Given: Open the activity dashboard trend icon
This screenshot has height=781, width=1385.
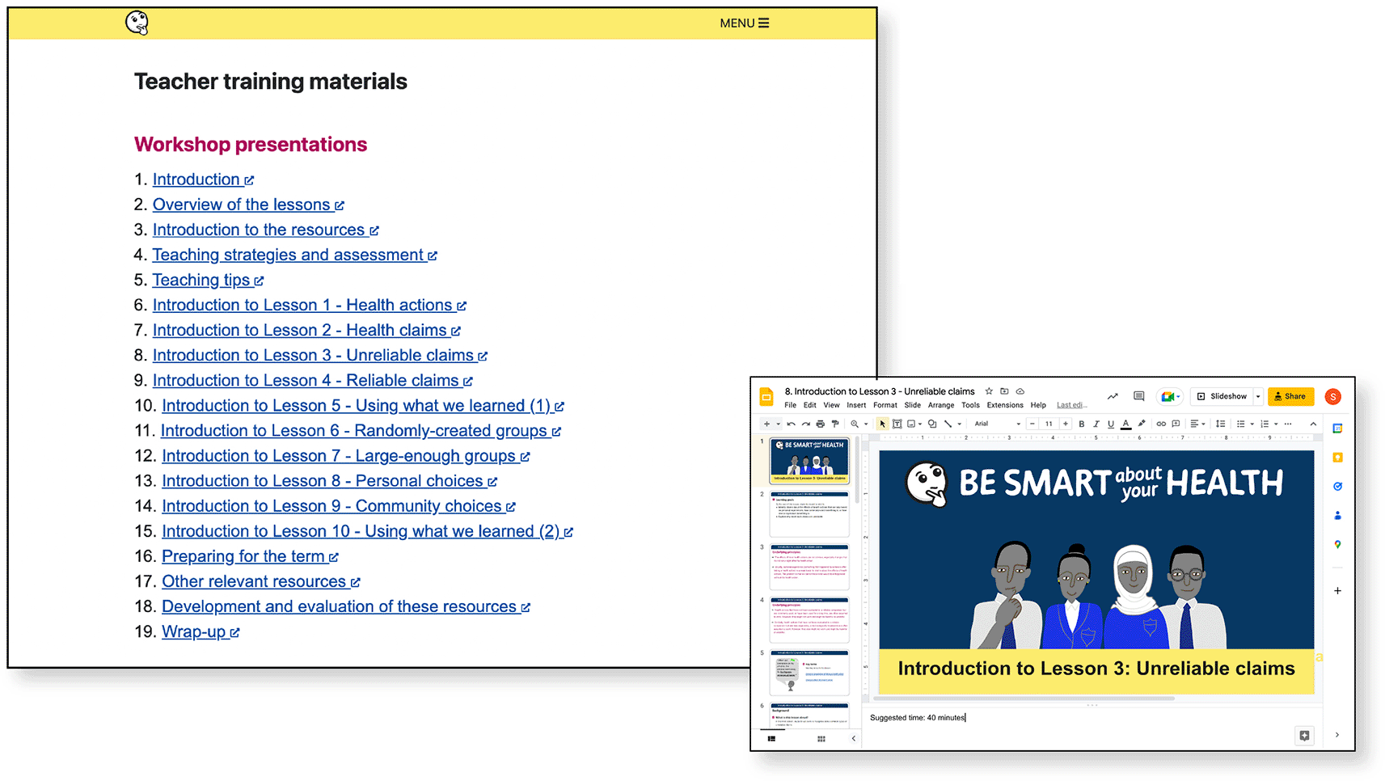Looking at the screenshot, I should [x=1113, y=396].
